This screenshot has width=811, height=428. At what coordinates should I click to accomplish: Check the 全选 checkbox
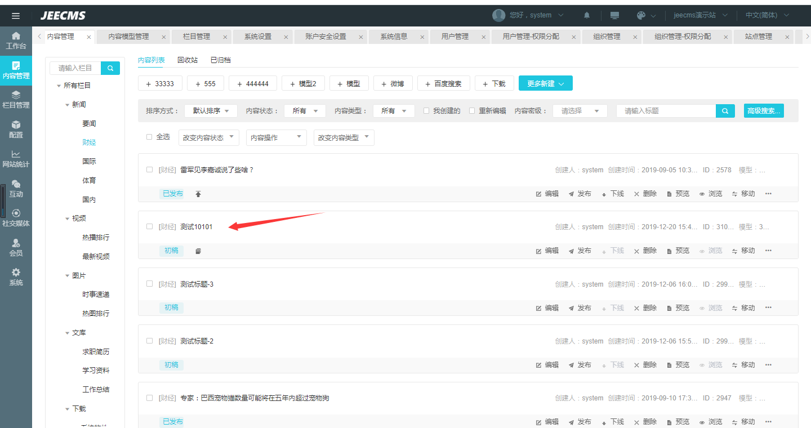pyautogui.click(x=149, y=137)
